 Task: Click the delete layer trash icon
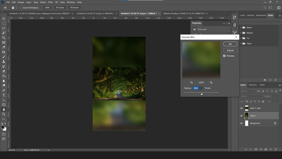tap(276, 149)
